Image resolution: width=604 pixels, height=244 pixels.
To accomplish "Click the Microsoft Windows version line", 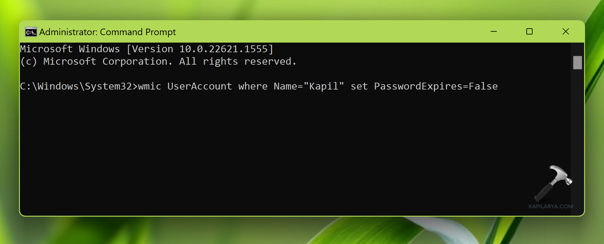I will 146,49.
